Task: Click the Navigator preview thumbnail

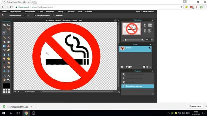Action: [x=132, y=29]
